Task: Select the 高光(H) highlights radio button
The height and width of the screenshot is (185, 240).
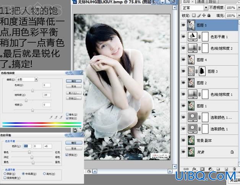Action: (x=44, y=174)
